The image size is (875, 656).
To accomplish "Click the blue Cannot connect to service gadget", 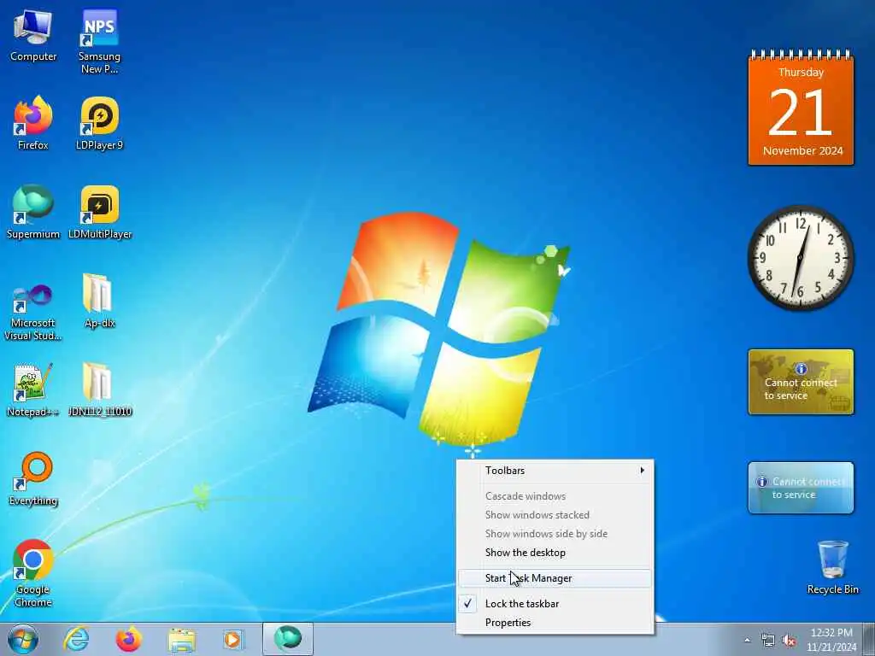I will (801, 488).
